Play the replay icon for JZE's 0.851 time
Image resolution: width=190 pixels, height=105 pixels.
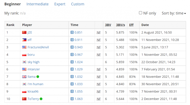point(72,33)
